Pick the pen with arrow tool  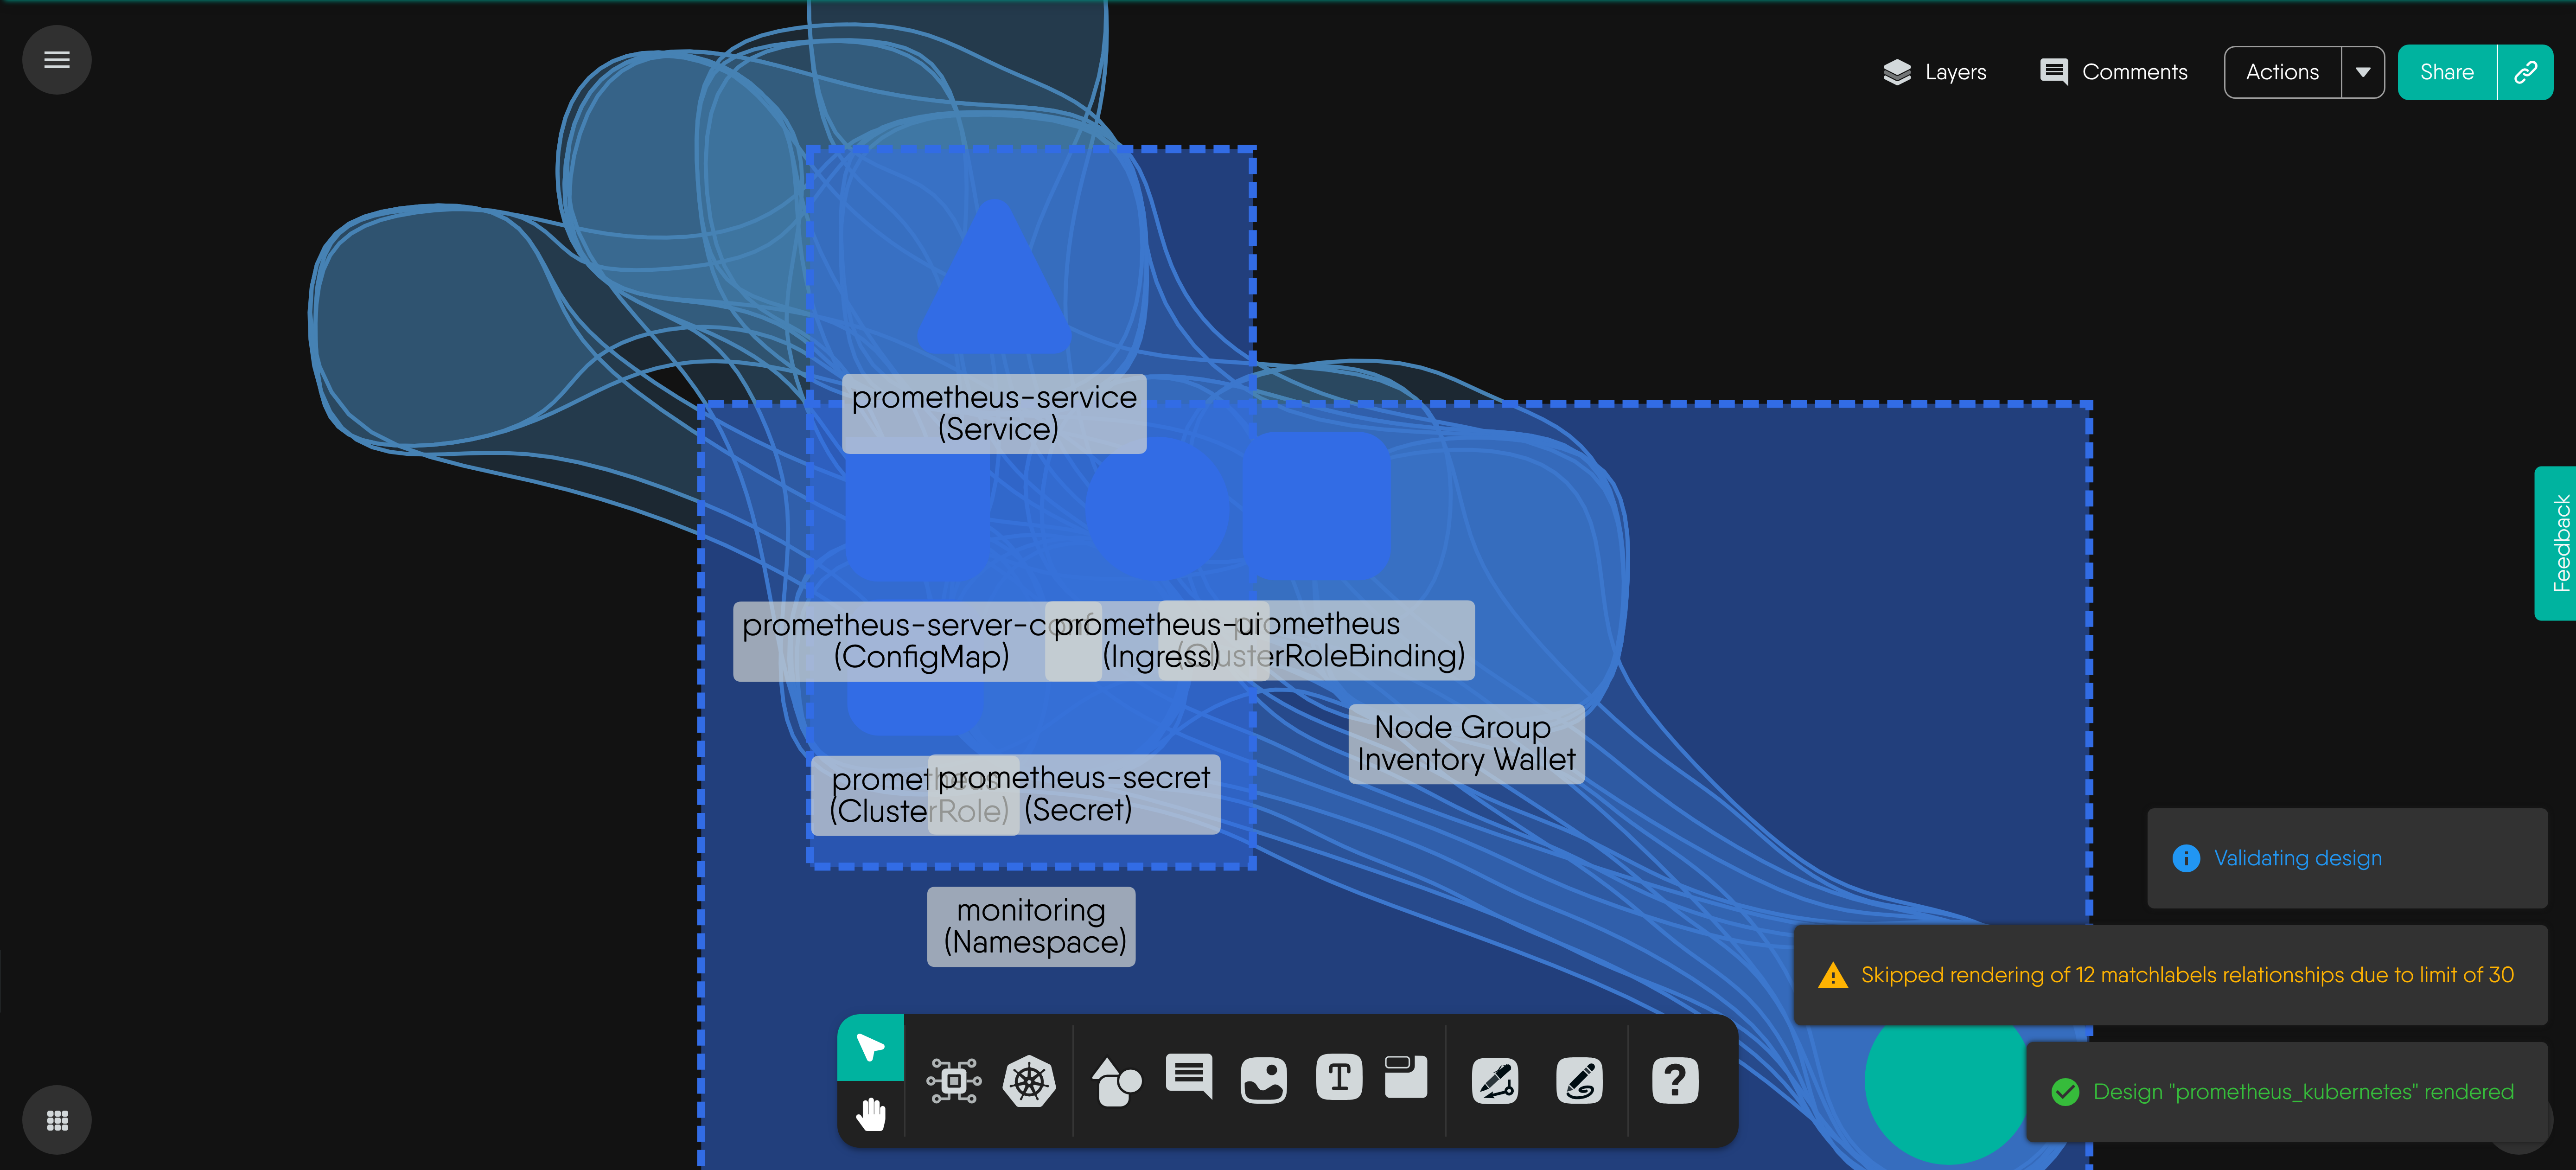[x=1495, y=1081]
